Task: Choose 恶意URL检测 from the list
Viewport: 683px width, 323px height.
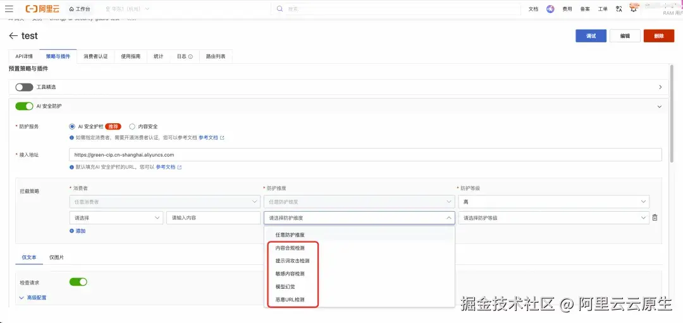Action: [x=359, y=300]
